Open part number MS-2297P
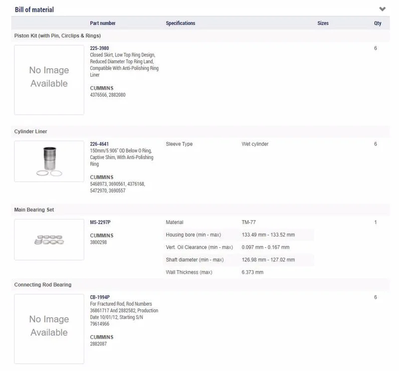 (100, 222)
